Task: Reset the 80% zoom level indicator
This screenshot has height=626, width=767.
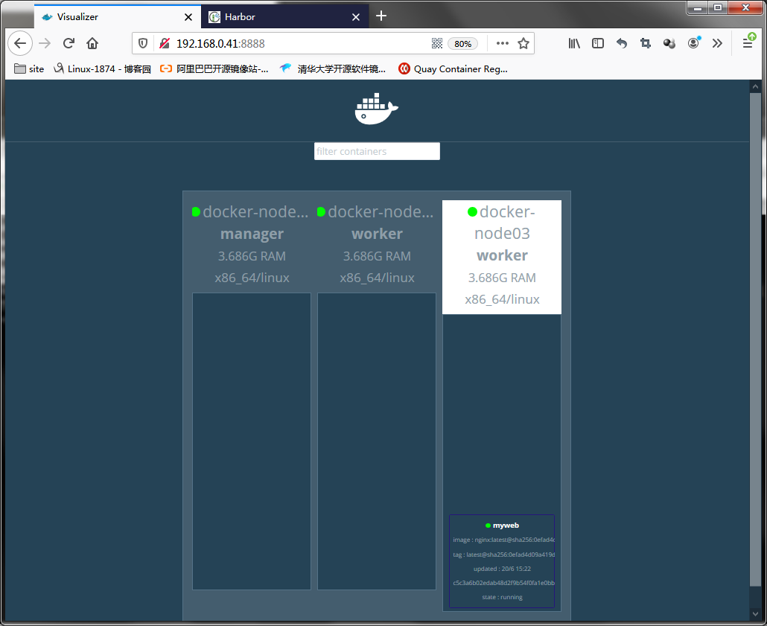Action: point(462,44)
